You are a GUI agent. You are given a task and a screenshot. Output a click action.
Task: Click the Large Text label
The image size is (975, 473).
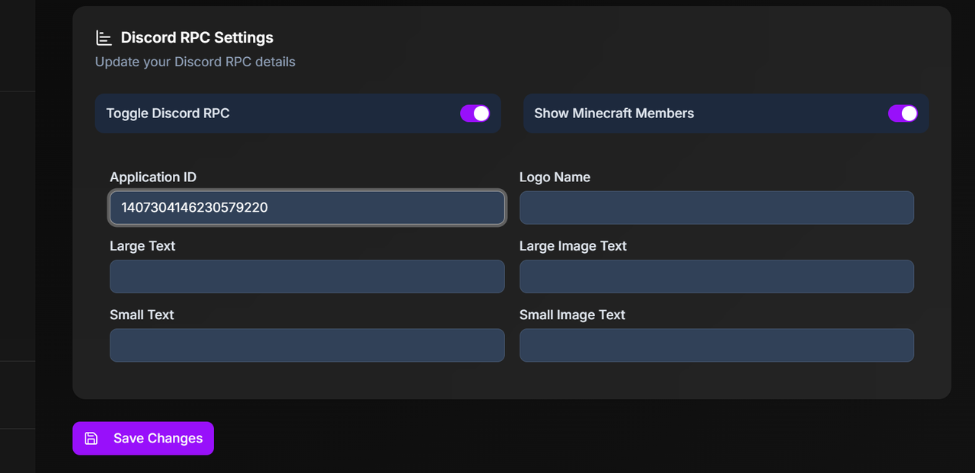click(x=142, y=246)
